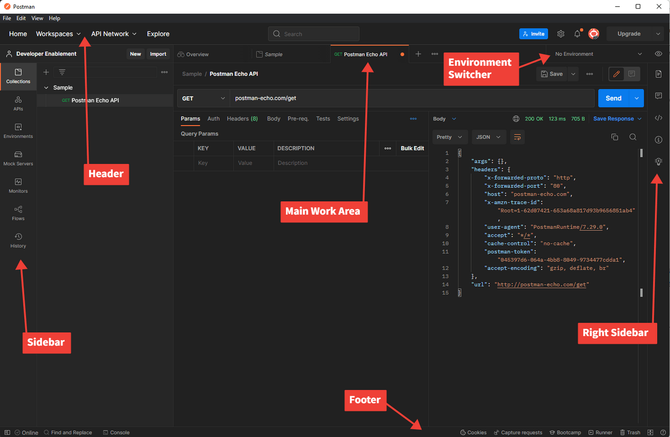670x437 pixels.
Task: Open the Info icon in right sidebar
Action: (658, 140)
